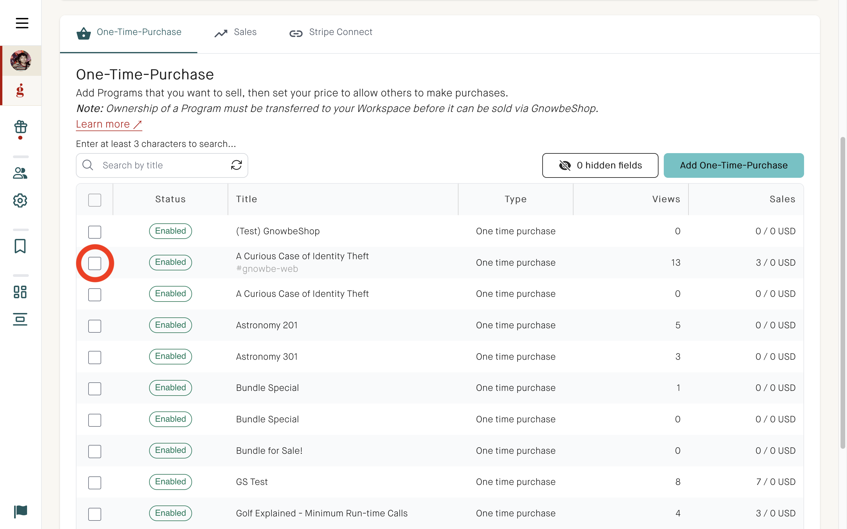Click the views value 8 for GS Test
847x529 pixels.
pyautogui.click(x=678, y=482)
